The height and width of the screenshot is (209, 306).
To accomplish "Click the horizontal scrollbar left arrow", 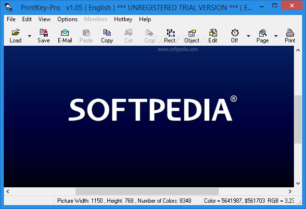I will pyautogui.click(x=8, y=191).
